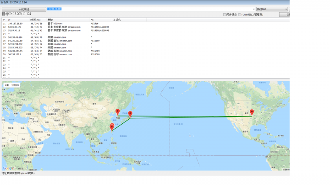Select hop IP 52.93.248.235
This screenshot has height=185, width=330.
15,48
